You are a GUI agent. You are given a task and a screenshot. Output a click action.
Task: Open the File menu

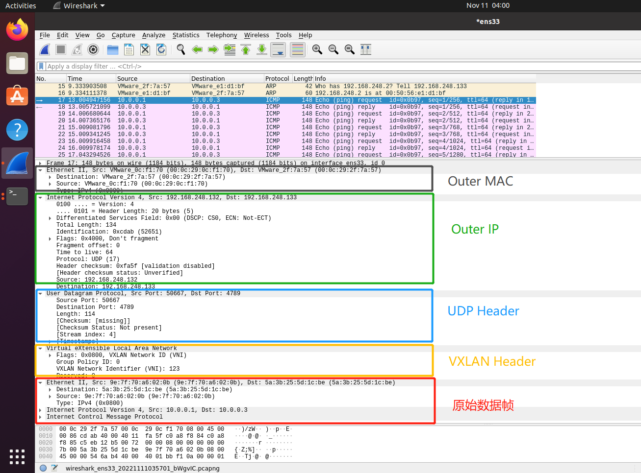tap(45, 35)
